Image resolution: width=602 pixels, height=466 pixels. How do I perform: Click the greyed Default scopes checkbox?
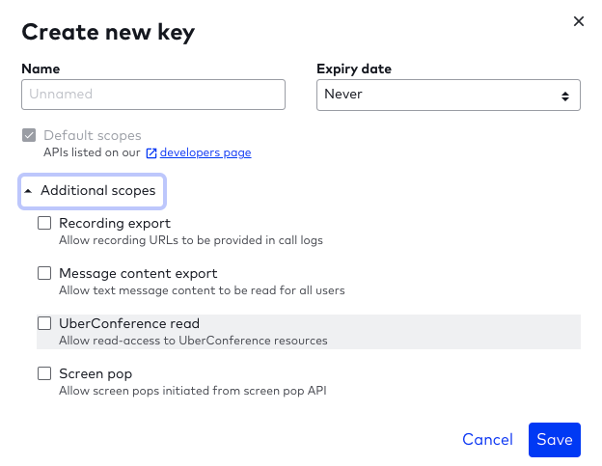coord(29,135)
